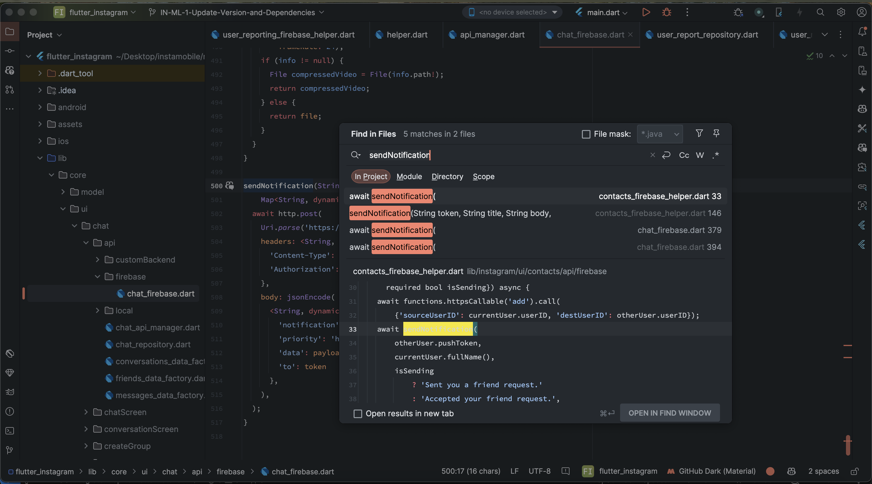This screenshot has height=484, width=872.
Task: Select the Directory scope tab
Action: (447, 177)
